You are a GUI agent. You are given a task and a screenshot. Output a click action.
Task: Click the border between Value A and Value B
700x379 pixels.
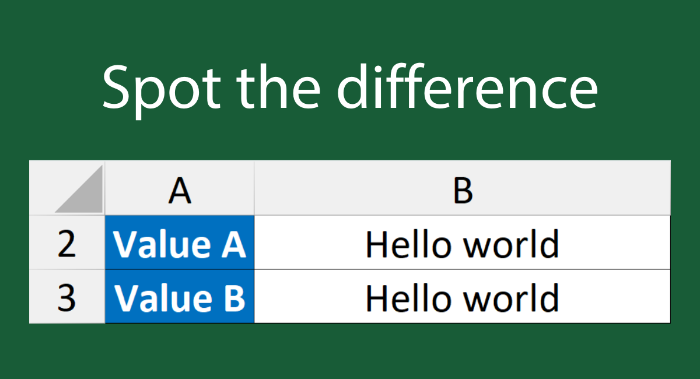click(x=180, y=269)
